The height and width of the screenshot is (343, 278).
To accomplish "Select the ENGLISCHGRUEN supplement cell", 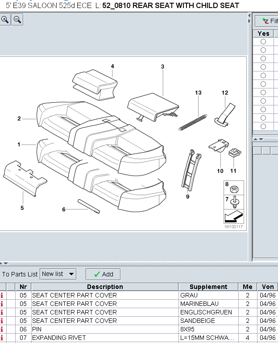I will pos(208,312).
